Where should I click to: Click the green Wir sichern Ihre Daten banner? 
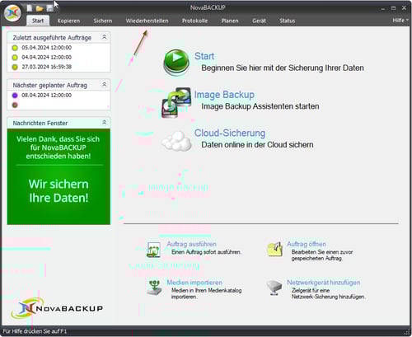[x=59, y=176]
